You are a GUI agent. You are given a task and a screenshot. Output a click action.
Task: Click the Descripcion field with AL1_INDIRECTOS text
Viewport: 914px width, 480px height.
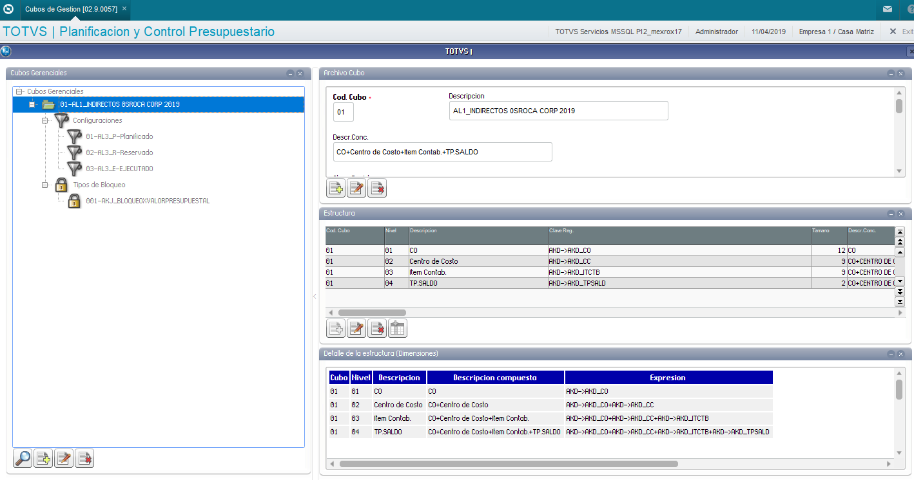click(x=558, y=111)
